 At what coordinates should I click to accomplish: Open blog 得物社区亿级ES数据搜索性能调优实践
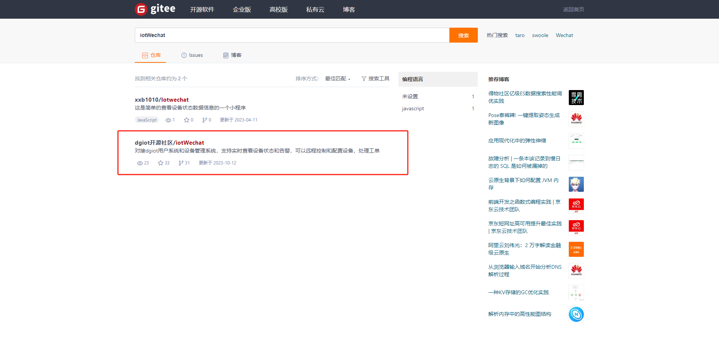click(x=525, y=97)
